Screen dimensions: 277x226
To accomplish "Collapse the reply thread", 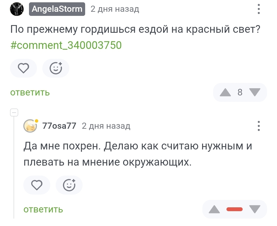I will coord(14,112).
